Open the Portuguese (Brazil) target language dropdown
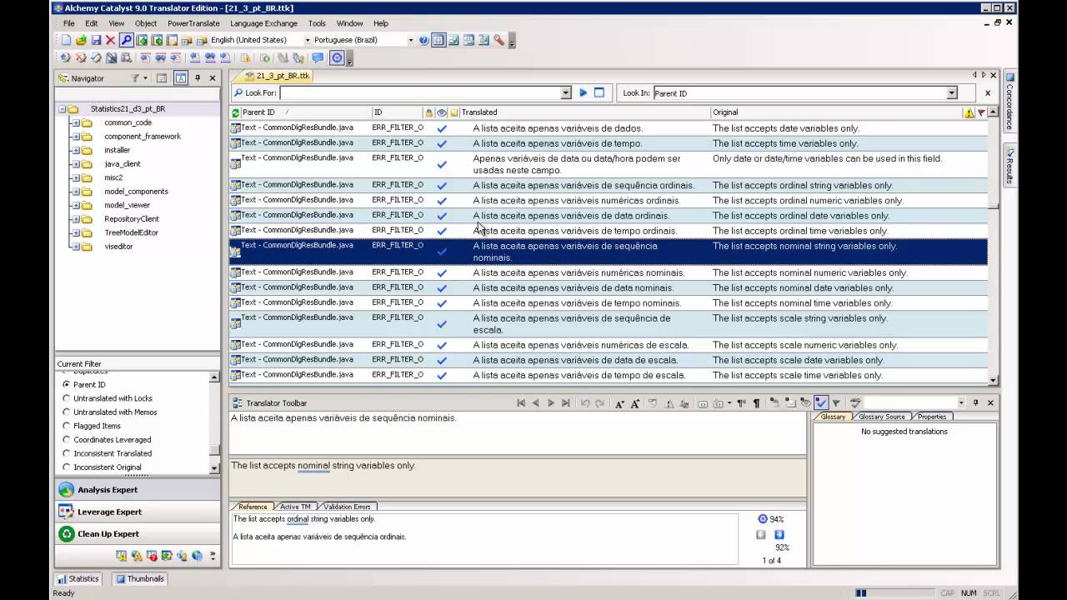 click(410, 40)
